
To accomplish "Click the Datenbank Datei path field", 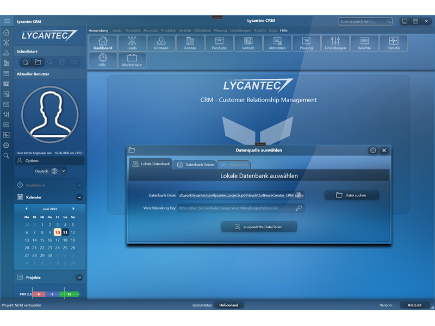I will tap(241, 195).
